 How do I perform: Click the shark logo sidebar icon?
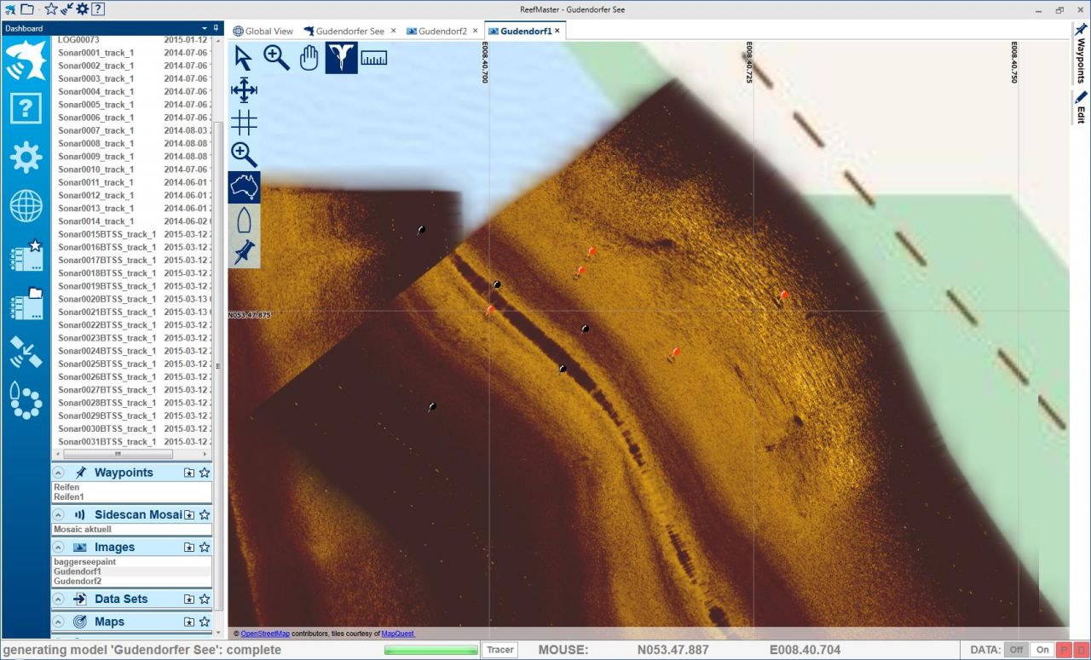click(26, 60)
